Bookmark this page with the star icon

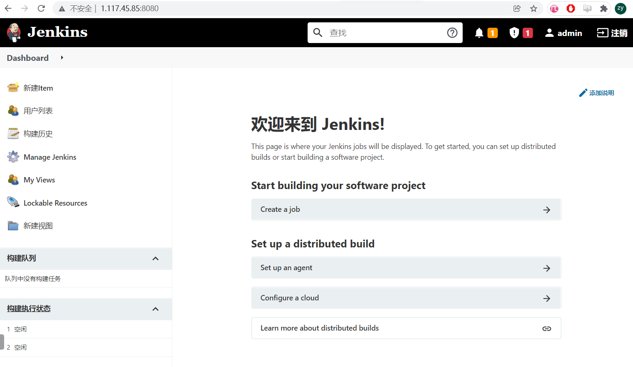click(x=534, y=8)
